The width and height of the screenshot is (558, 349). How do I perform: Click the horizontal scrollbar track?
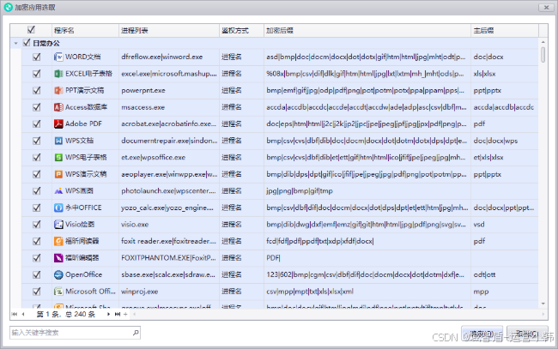pos(338,314)
